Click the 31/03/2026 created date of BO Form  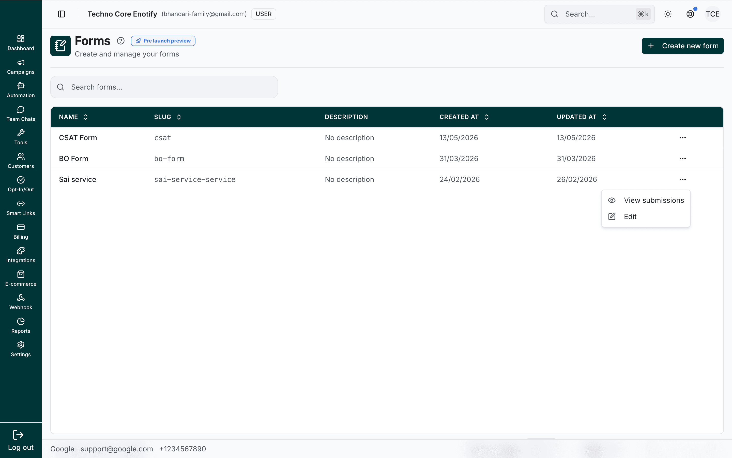tap(459, 159)
